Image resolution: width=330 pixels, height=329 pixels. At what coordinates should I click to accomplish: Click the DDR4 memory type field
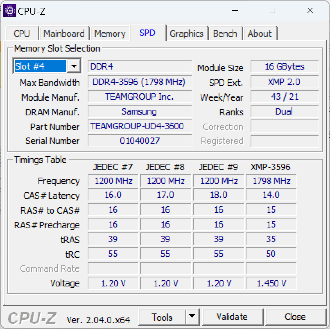pos(140,66)
